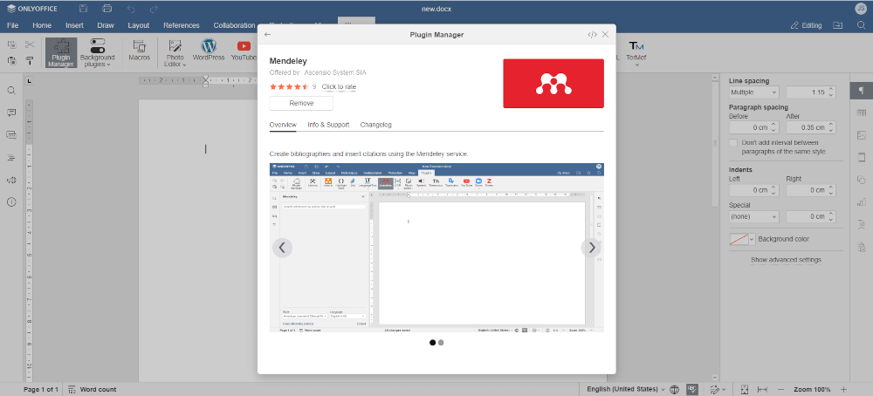Show advanced paragraph settings
The width and height of the screenshot is (873, 396).
pyautogui.click(x=786, y=260)
